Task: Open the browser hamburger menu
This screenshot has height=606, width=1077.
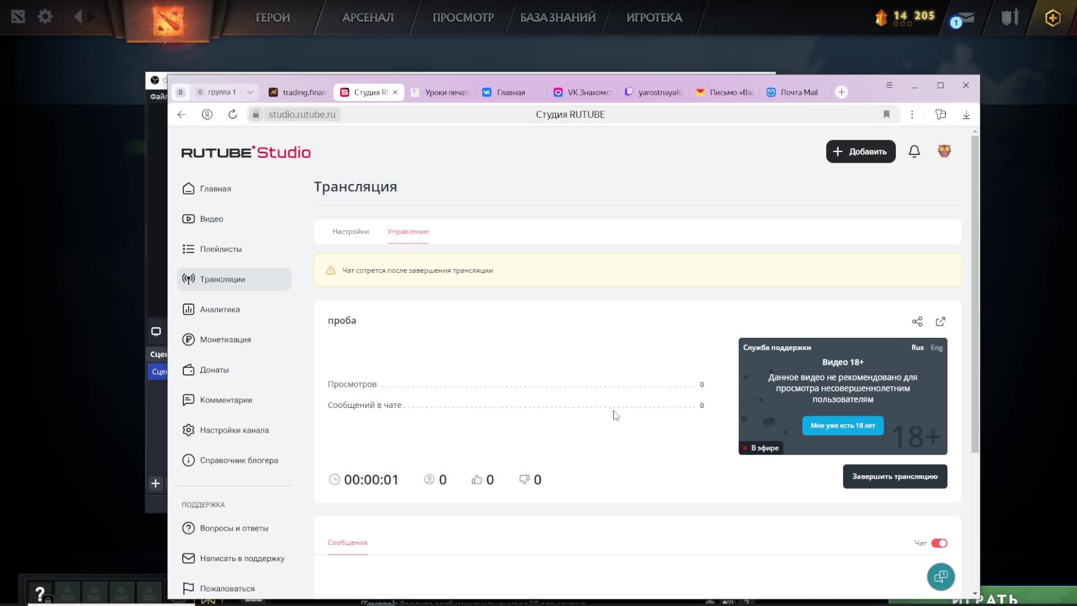Action: [x=889, y=85]
